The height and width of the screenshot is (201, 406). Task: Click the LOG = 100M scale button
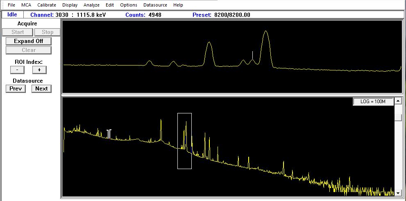(373, 102)
